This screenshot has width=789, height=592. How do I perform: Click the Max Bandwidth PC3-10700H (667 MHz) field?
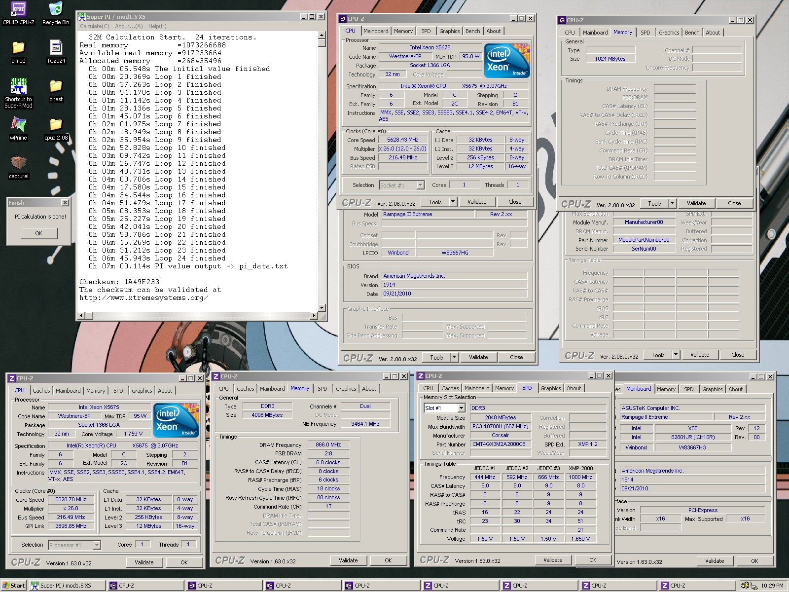(500, 426)
